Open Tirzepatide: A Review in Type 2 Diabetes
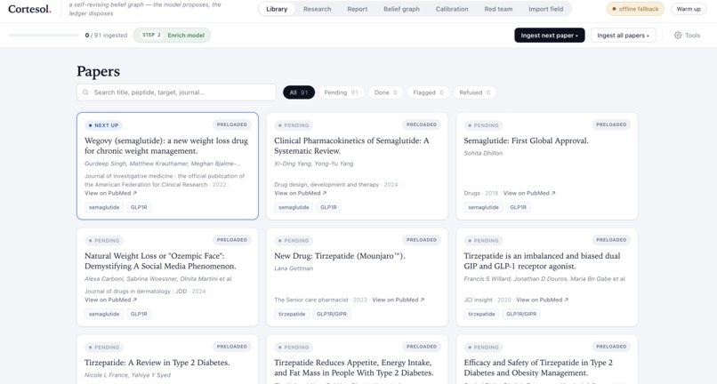Image resolution: width=717 pixels, height=384 pixels. pyautogui.click(x=167, y=359)
